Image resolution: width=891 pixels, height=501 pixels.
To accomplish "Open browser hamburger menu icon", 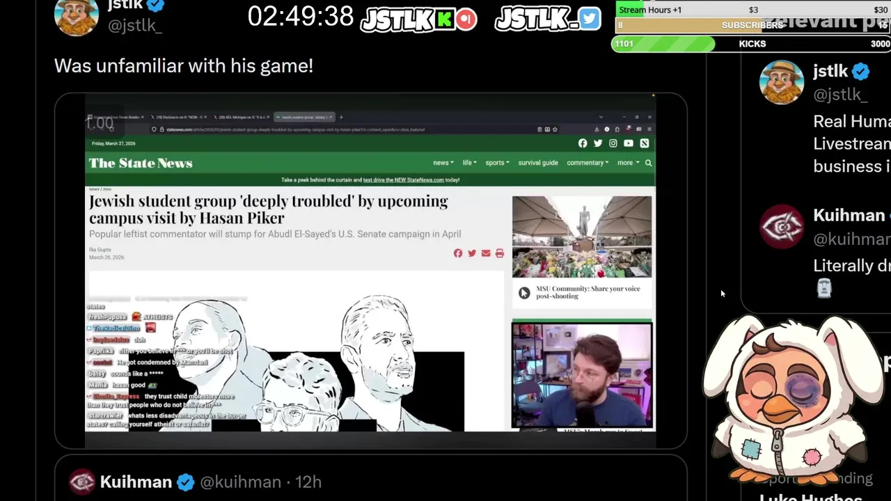I will [x=649, y=129].
